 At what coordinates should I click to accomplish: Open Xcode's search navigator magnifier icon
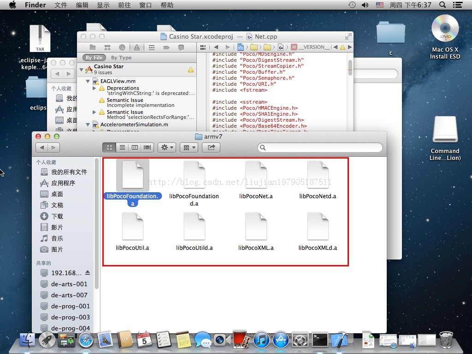coord(122,47)
